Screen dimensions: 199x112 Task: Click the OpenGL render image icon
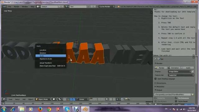click(x=126, y=99)
